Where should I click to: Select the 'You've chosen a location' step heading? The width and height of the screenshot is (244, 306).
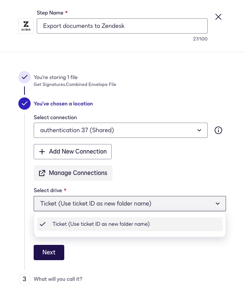click(63, 104)
